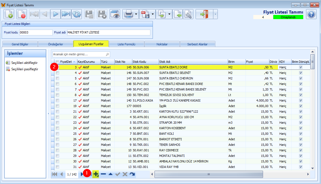Click the grid edit up-triangle icon

click(x=110, y=174)
